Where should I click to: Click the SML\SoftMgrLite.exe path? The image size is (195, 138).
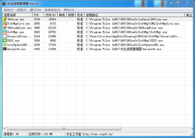pyautogui.click(x=133, y=23)
